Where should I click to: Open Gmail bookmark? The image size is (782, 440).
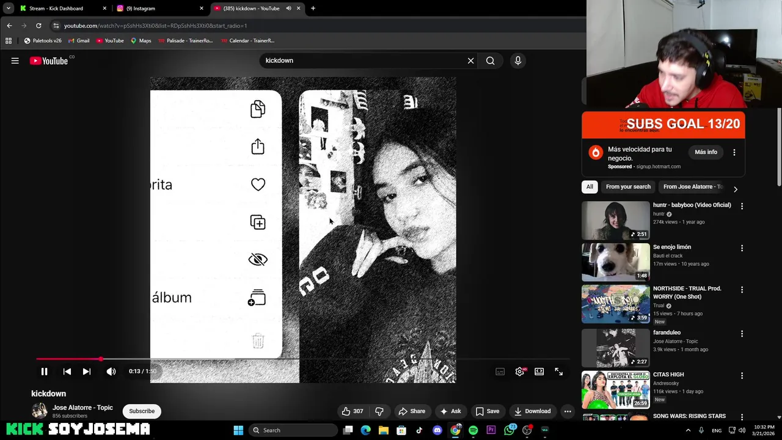[78, 41]
